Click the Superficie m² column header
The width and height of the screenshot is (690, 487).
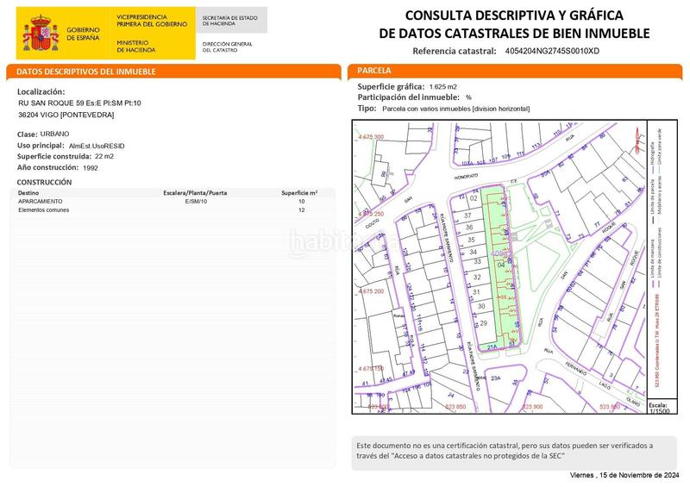[x=300, y=193]
